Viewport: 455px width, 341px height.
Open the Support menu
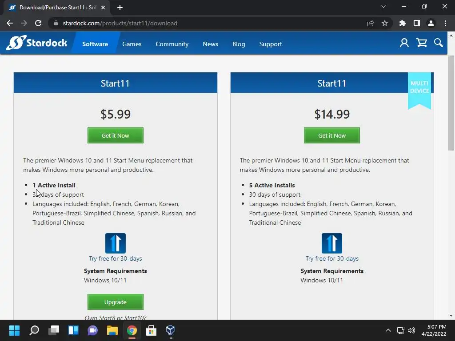(271, 44)
